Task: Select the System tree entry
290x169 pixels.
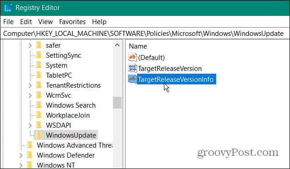Action: point(56,65)
